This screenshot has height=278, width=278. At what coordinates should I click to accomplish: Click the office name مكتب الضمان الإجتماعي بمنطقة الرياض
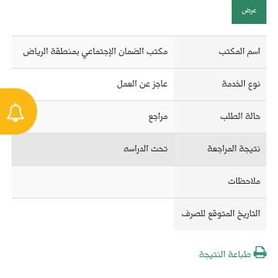click(x=95, y=52)
